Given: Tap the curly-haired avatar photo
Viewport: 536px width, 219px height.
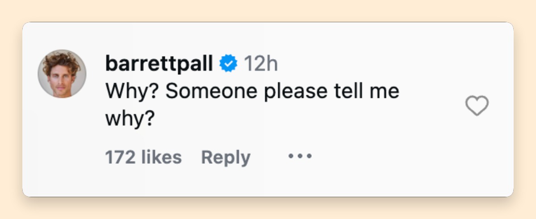Looking at the screenshot, I should 62,74.
